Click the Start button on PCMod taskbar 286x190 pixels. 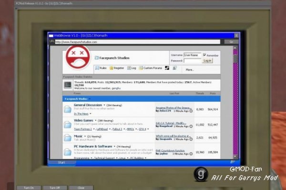click(x=62, y=162)
